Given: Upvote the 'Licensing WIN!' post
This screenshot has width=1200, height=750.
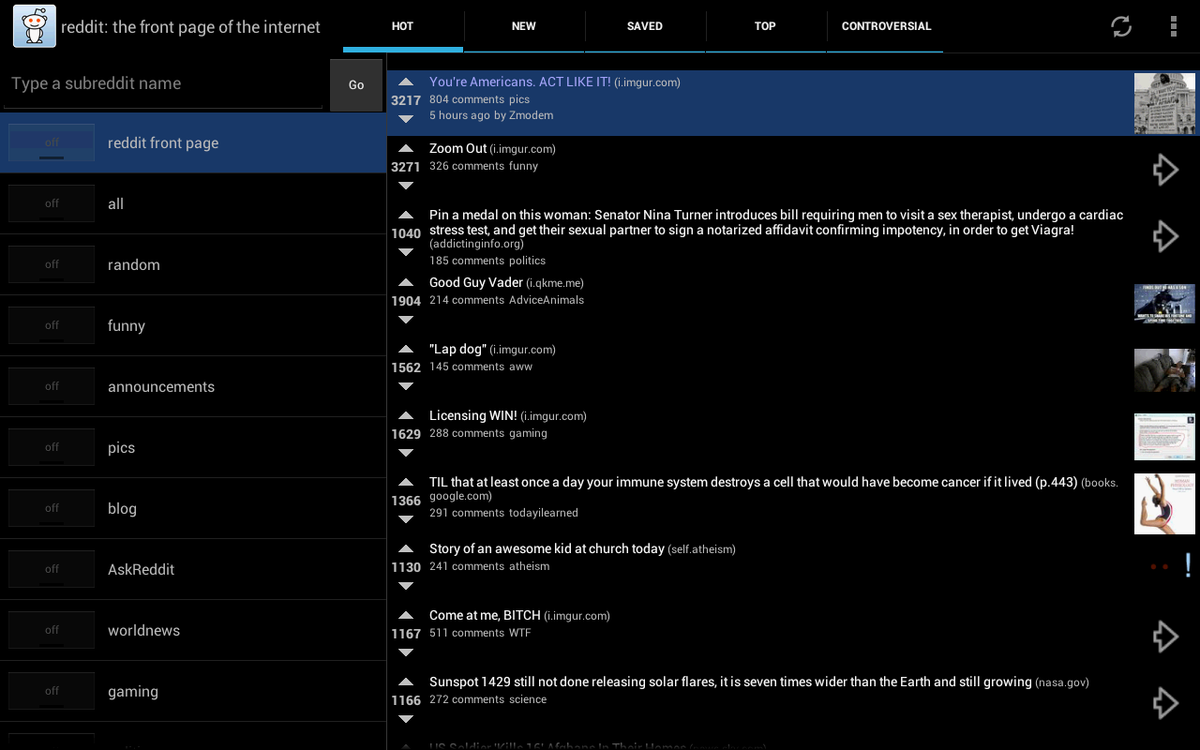Looking at the screenshot, I should coord(406,416).
